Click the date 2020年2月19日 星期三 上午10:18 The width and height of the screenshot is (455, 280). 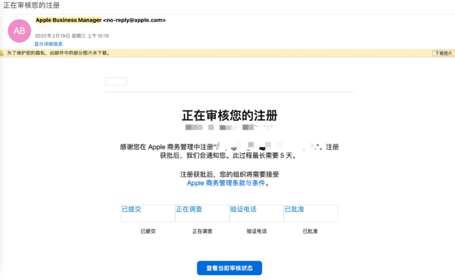pos(72,36)
